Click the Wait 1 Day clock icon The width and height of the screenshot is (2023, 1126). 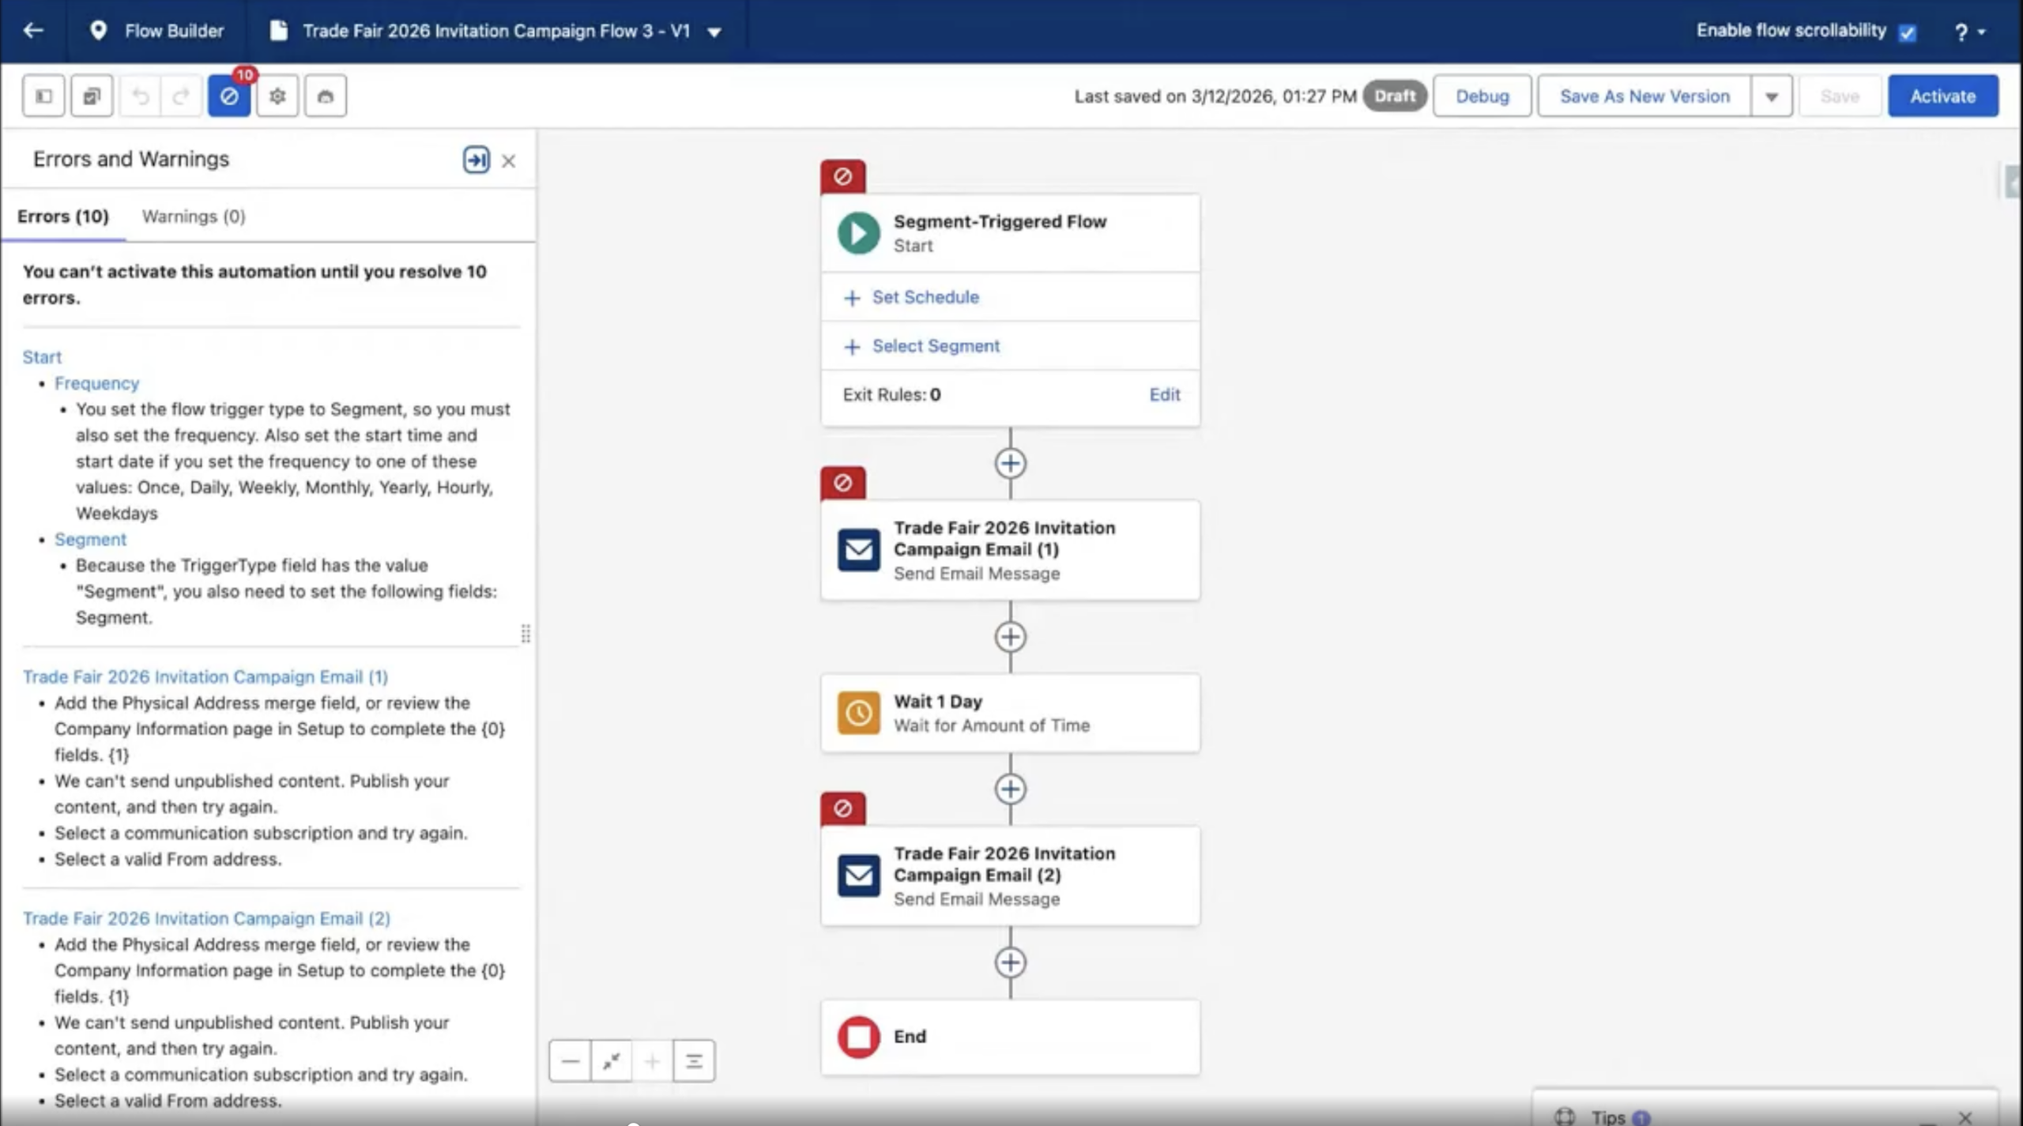point(858,713)
